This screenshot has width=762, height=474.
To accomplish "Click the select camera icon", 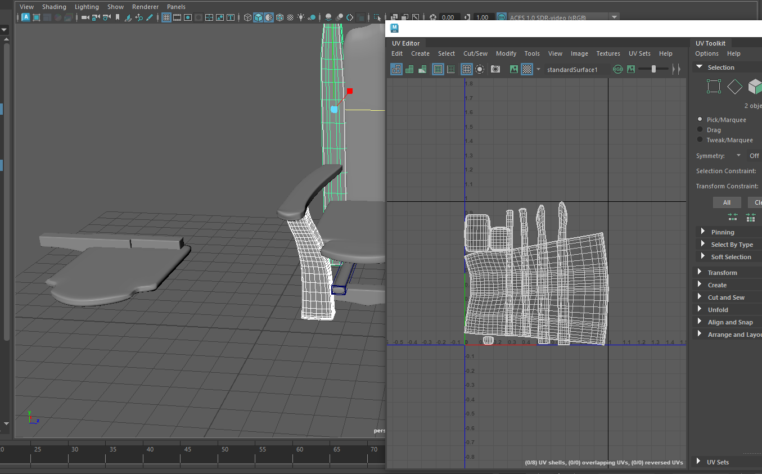I will tap(85, 17).
